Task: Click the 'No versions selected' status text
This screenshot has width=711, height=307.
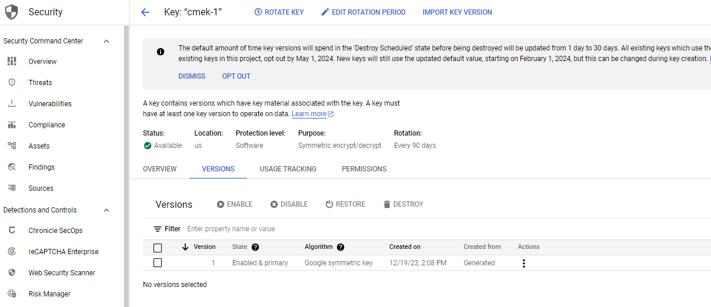Action: pyautogui.click(x=175, y=285)
